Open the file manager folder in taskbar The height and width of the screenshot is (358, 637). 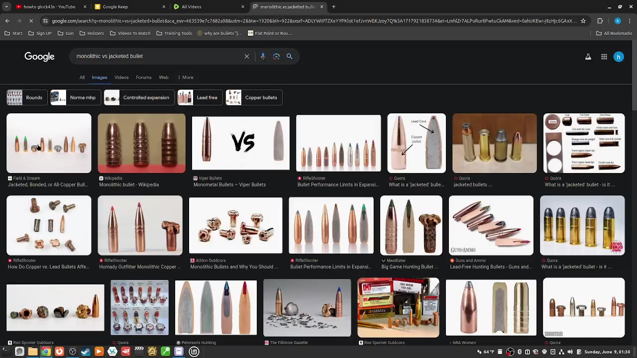32,352
